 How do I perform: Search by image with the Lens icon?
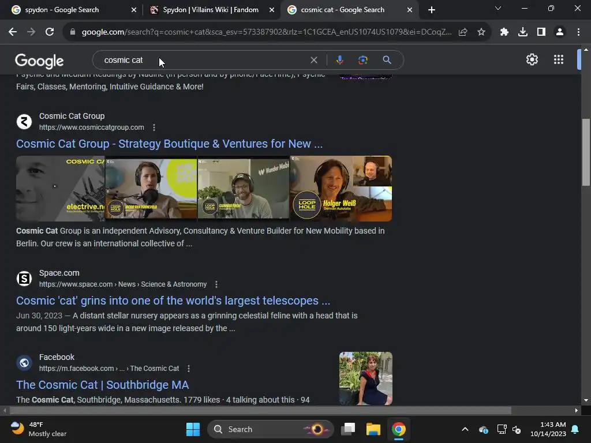tap(363, 60)
